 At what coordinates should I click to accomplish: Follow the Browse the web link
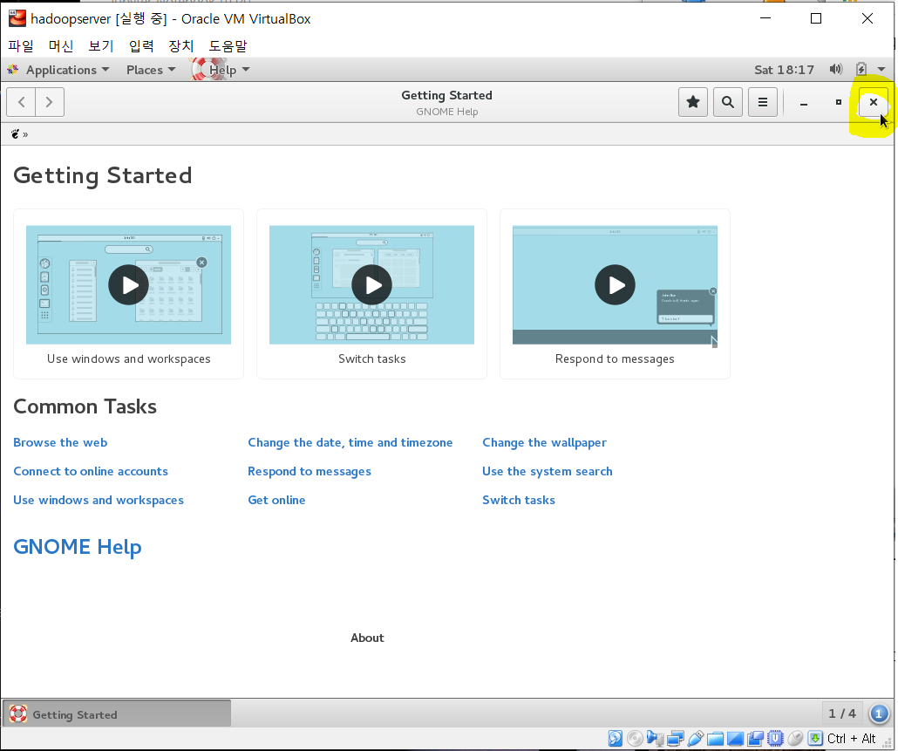[60, 442]
